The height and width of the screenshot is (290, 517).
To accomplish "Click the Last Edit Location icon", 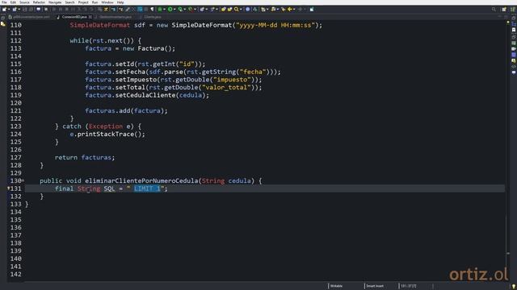I will click(x=283, y=9).
